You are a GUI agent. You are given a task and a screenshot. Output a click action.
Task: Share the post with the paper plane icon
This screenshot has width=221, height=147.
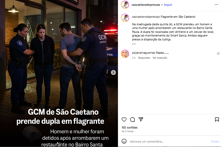[x=141, y=119]
